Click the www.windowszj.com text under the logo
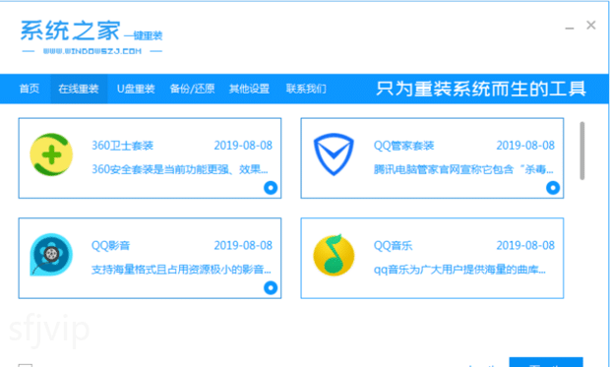The width and height of the screenshot is (610, 367). pos(92,51)
